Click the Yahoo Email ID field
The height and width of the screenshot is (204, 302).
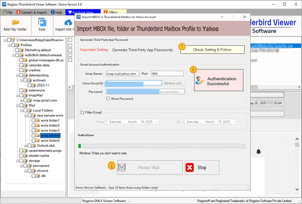(134, 83)
